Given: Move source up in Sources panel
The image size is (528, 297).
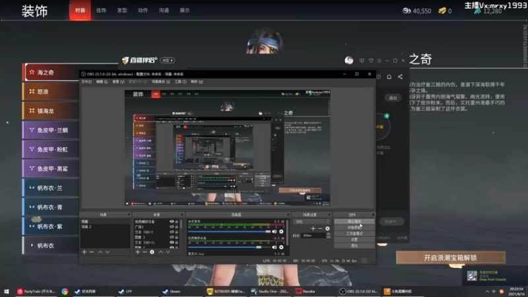Looking at the screenshot, I should (x=160, y=252).
